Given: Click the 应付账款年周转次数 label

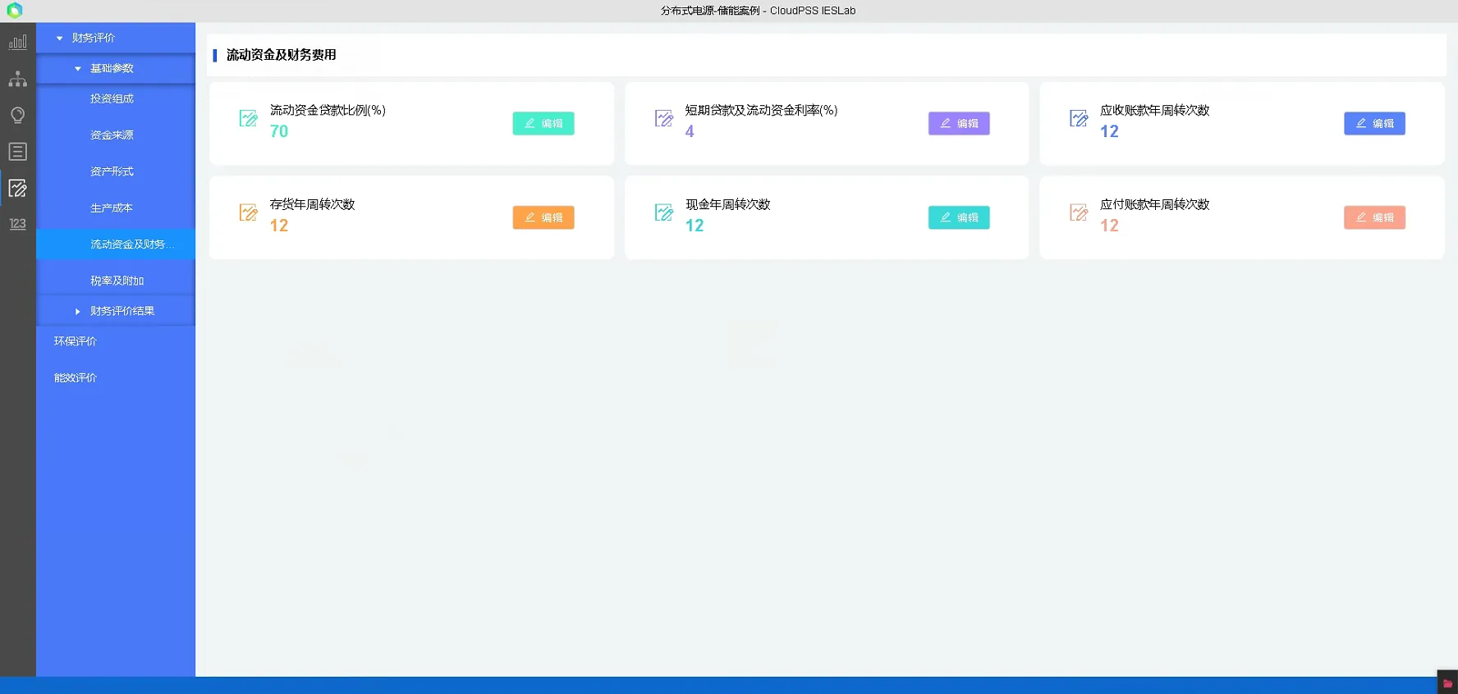Looking at the screenshot, I should (x=1154, y=204).
